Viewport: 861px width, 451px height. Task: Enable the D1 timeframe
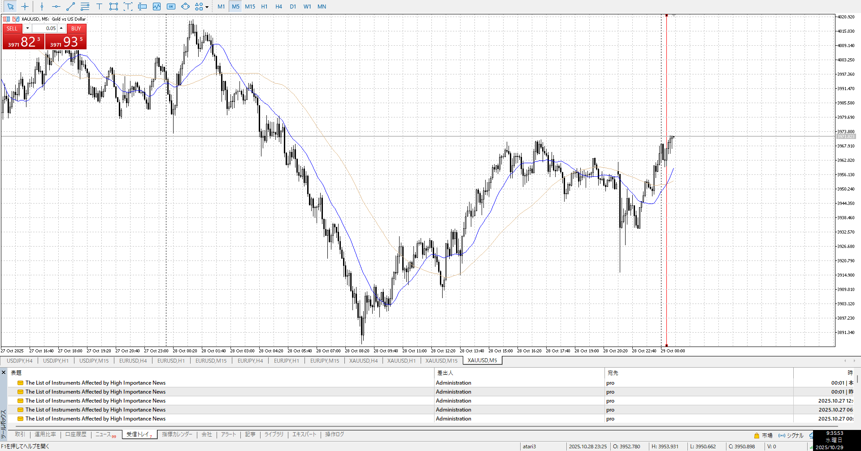[293, 6]
